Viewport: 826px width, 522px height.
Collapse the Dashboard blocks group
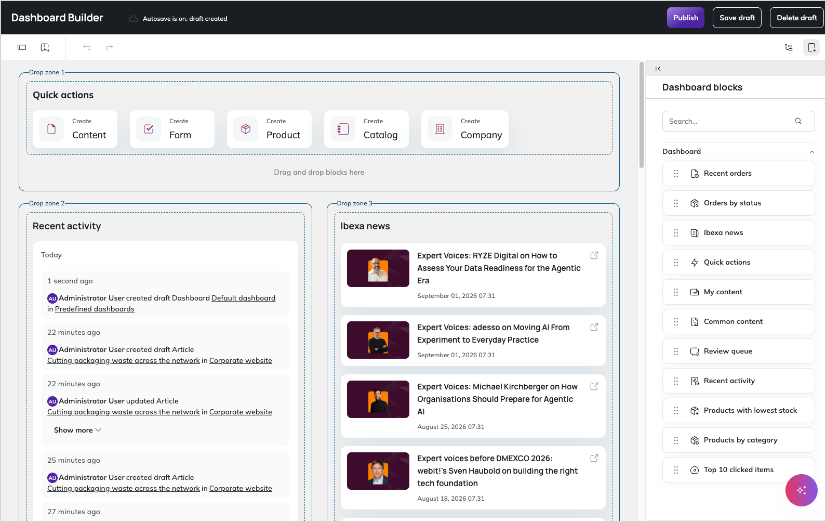811,152
